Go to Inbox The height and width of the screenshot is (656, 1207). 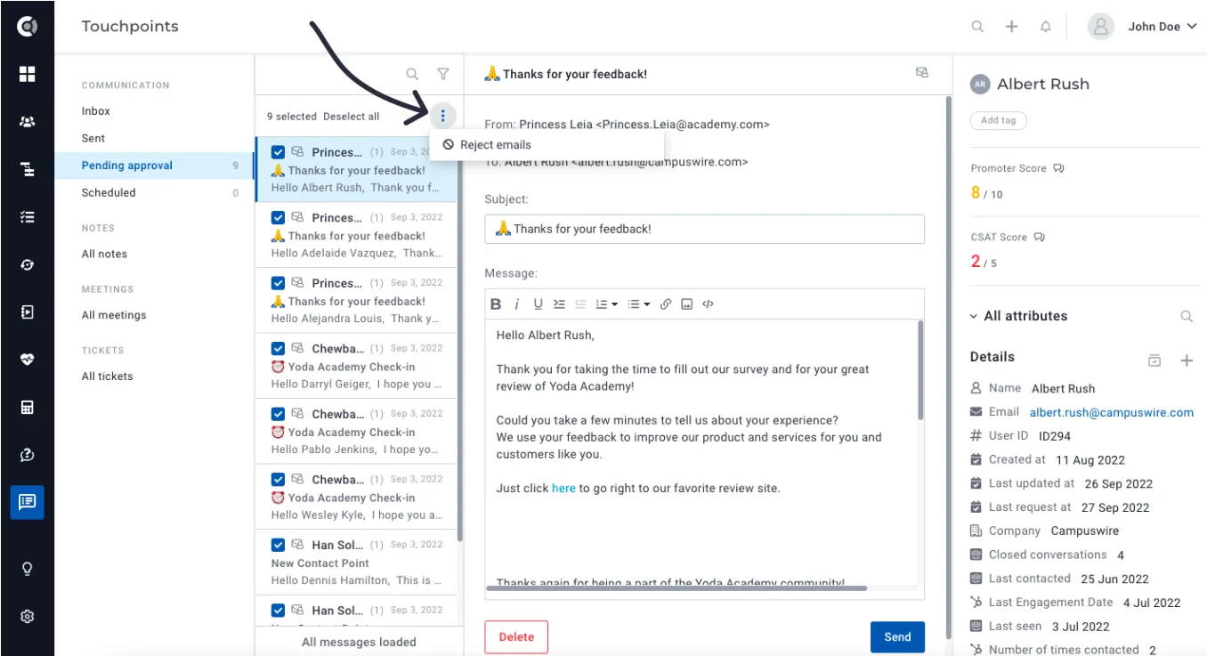[x=96, y=111]
